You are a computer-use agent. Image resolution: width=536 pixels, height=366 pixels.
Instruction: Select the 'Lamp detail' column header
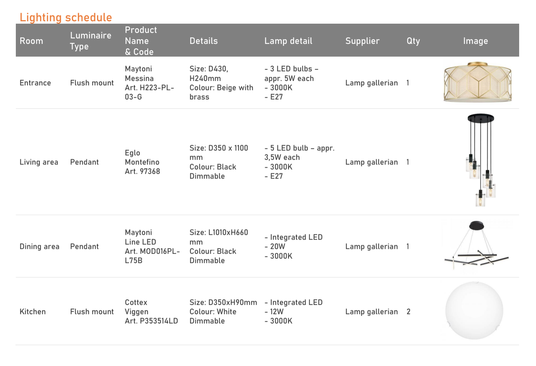point(288,41)
